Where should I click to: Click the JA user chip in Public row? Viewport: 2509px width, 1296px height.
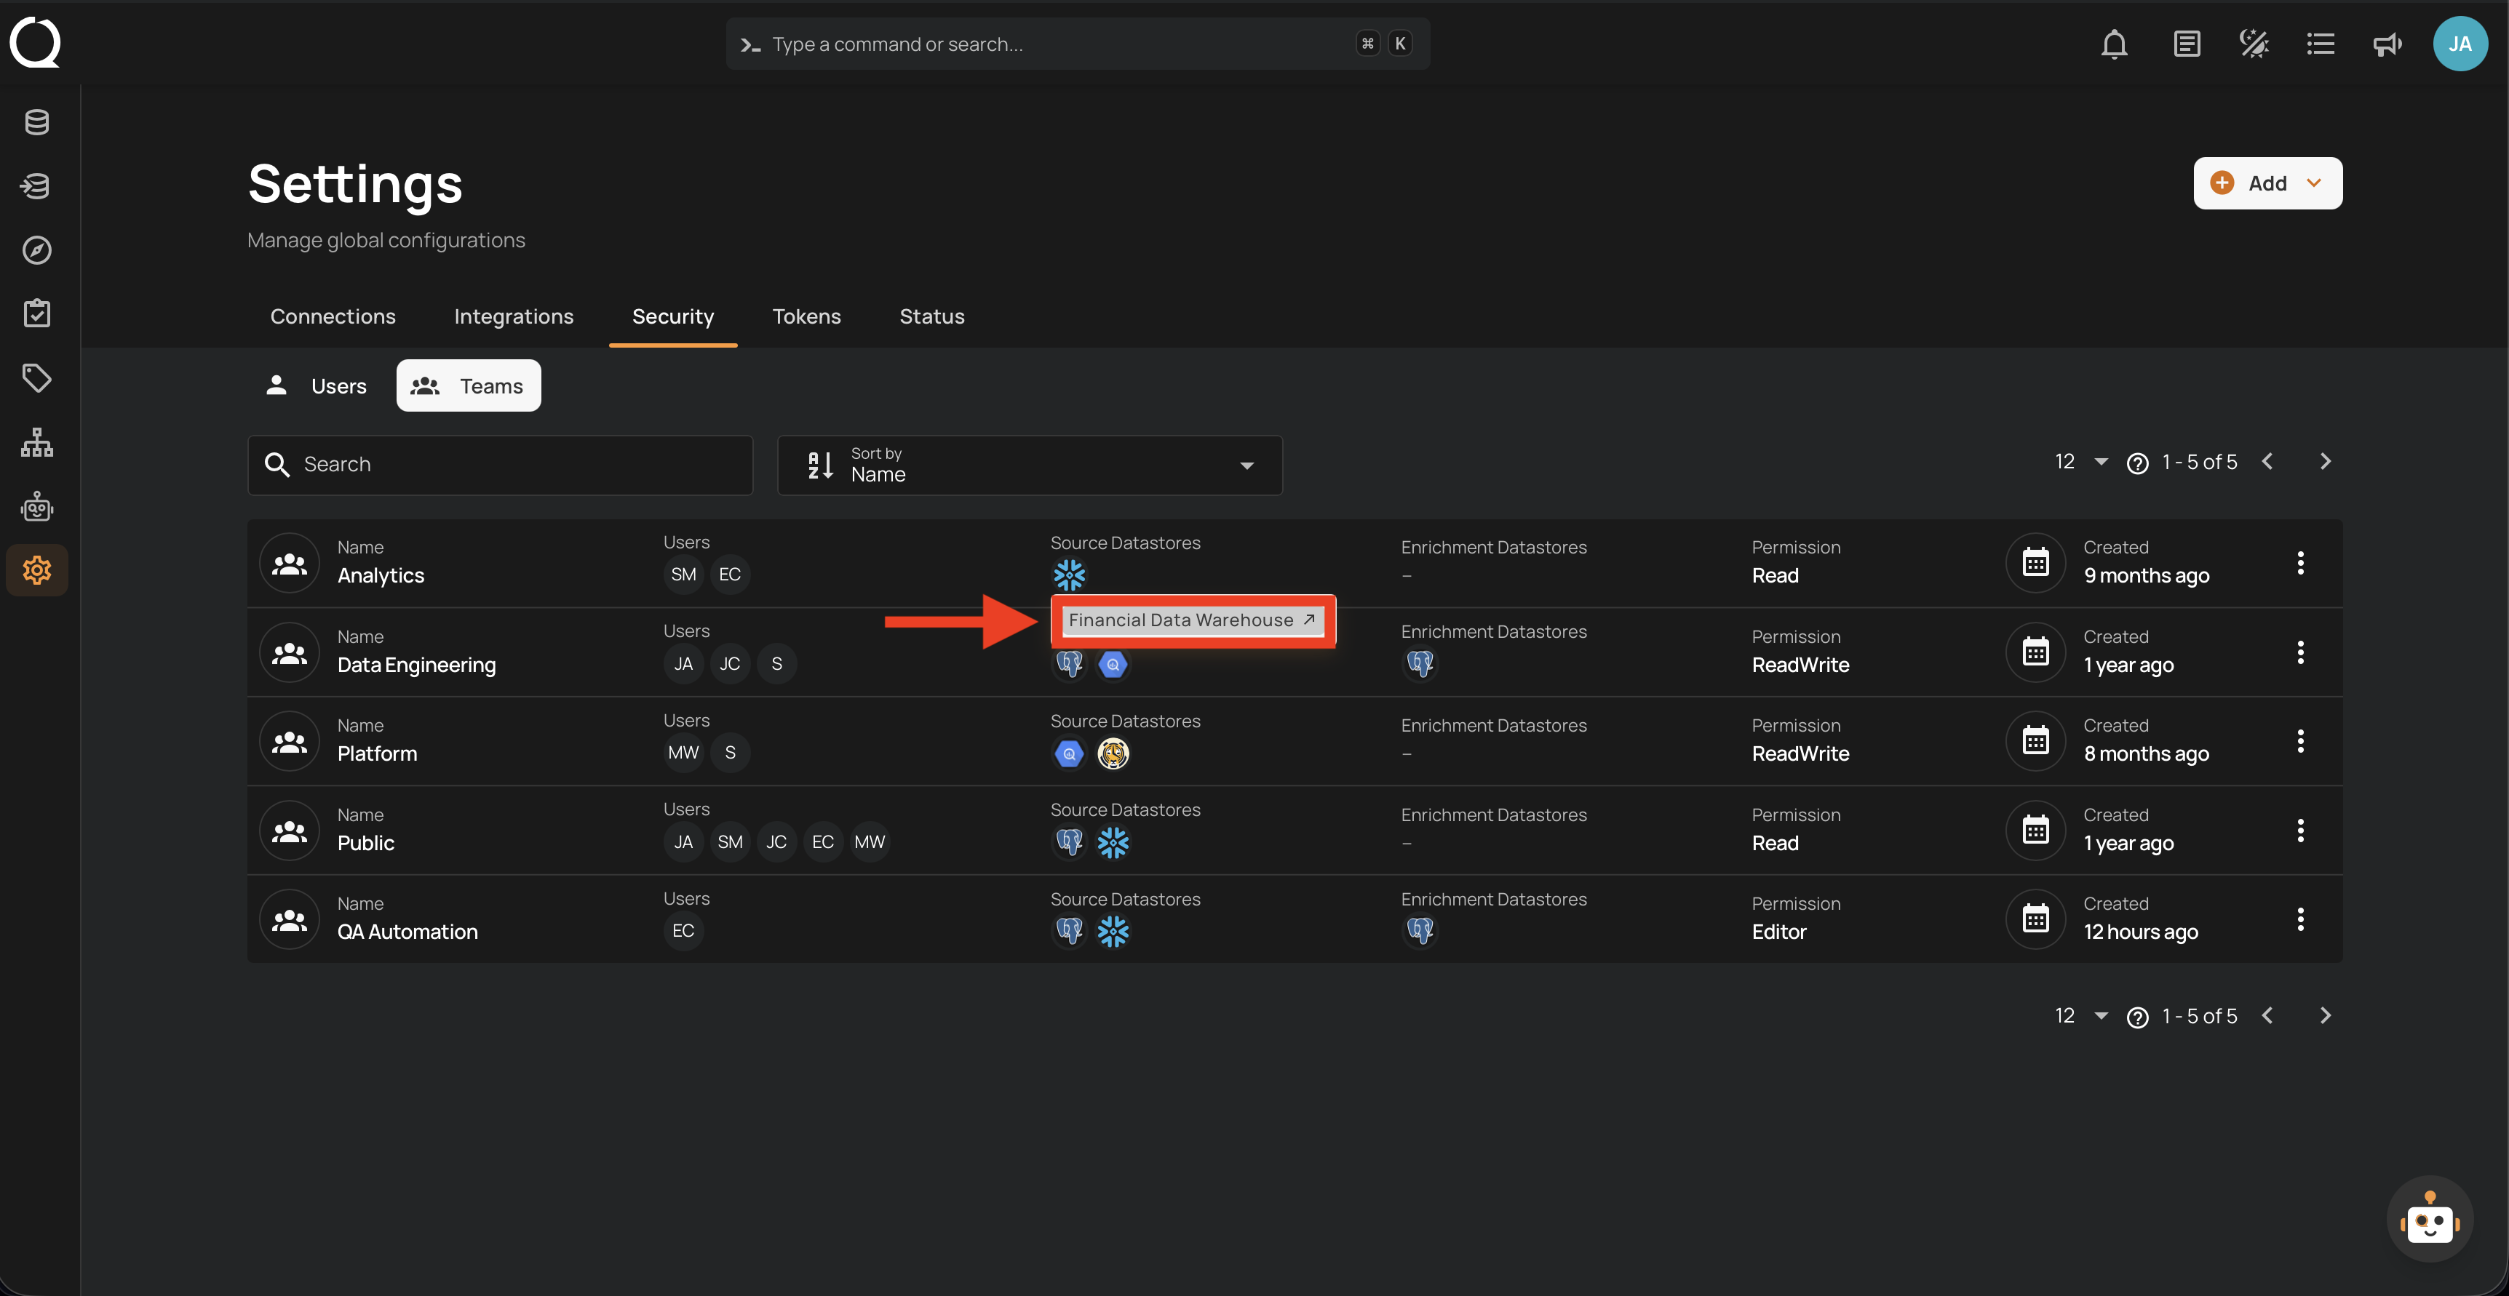(x=684, y=842)
